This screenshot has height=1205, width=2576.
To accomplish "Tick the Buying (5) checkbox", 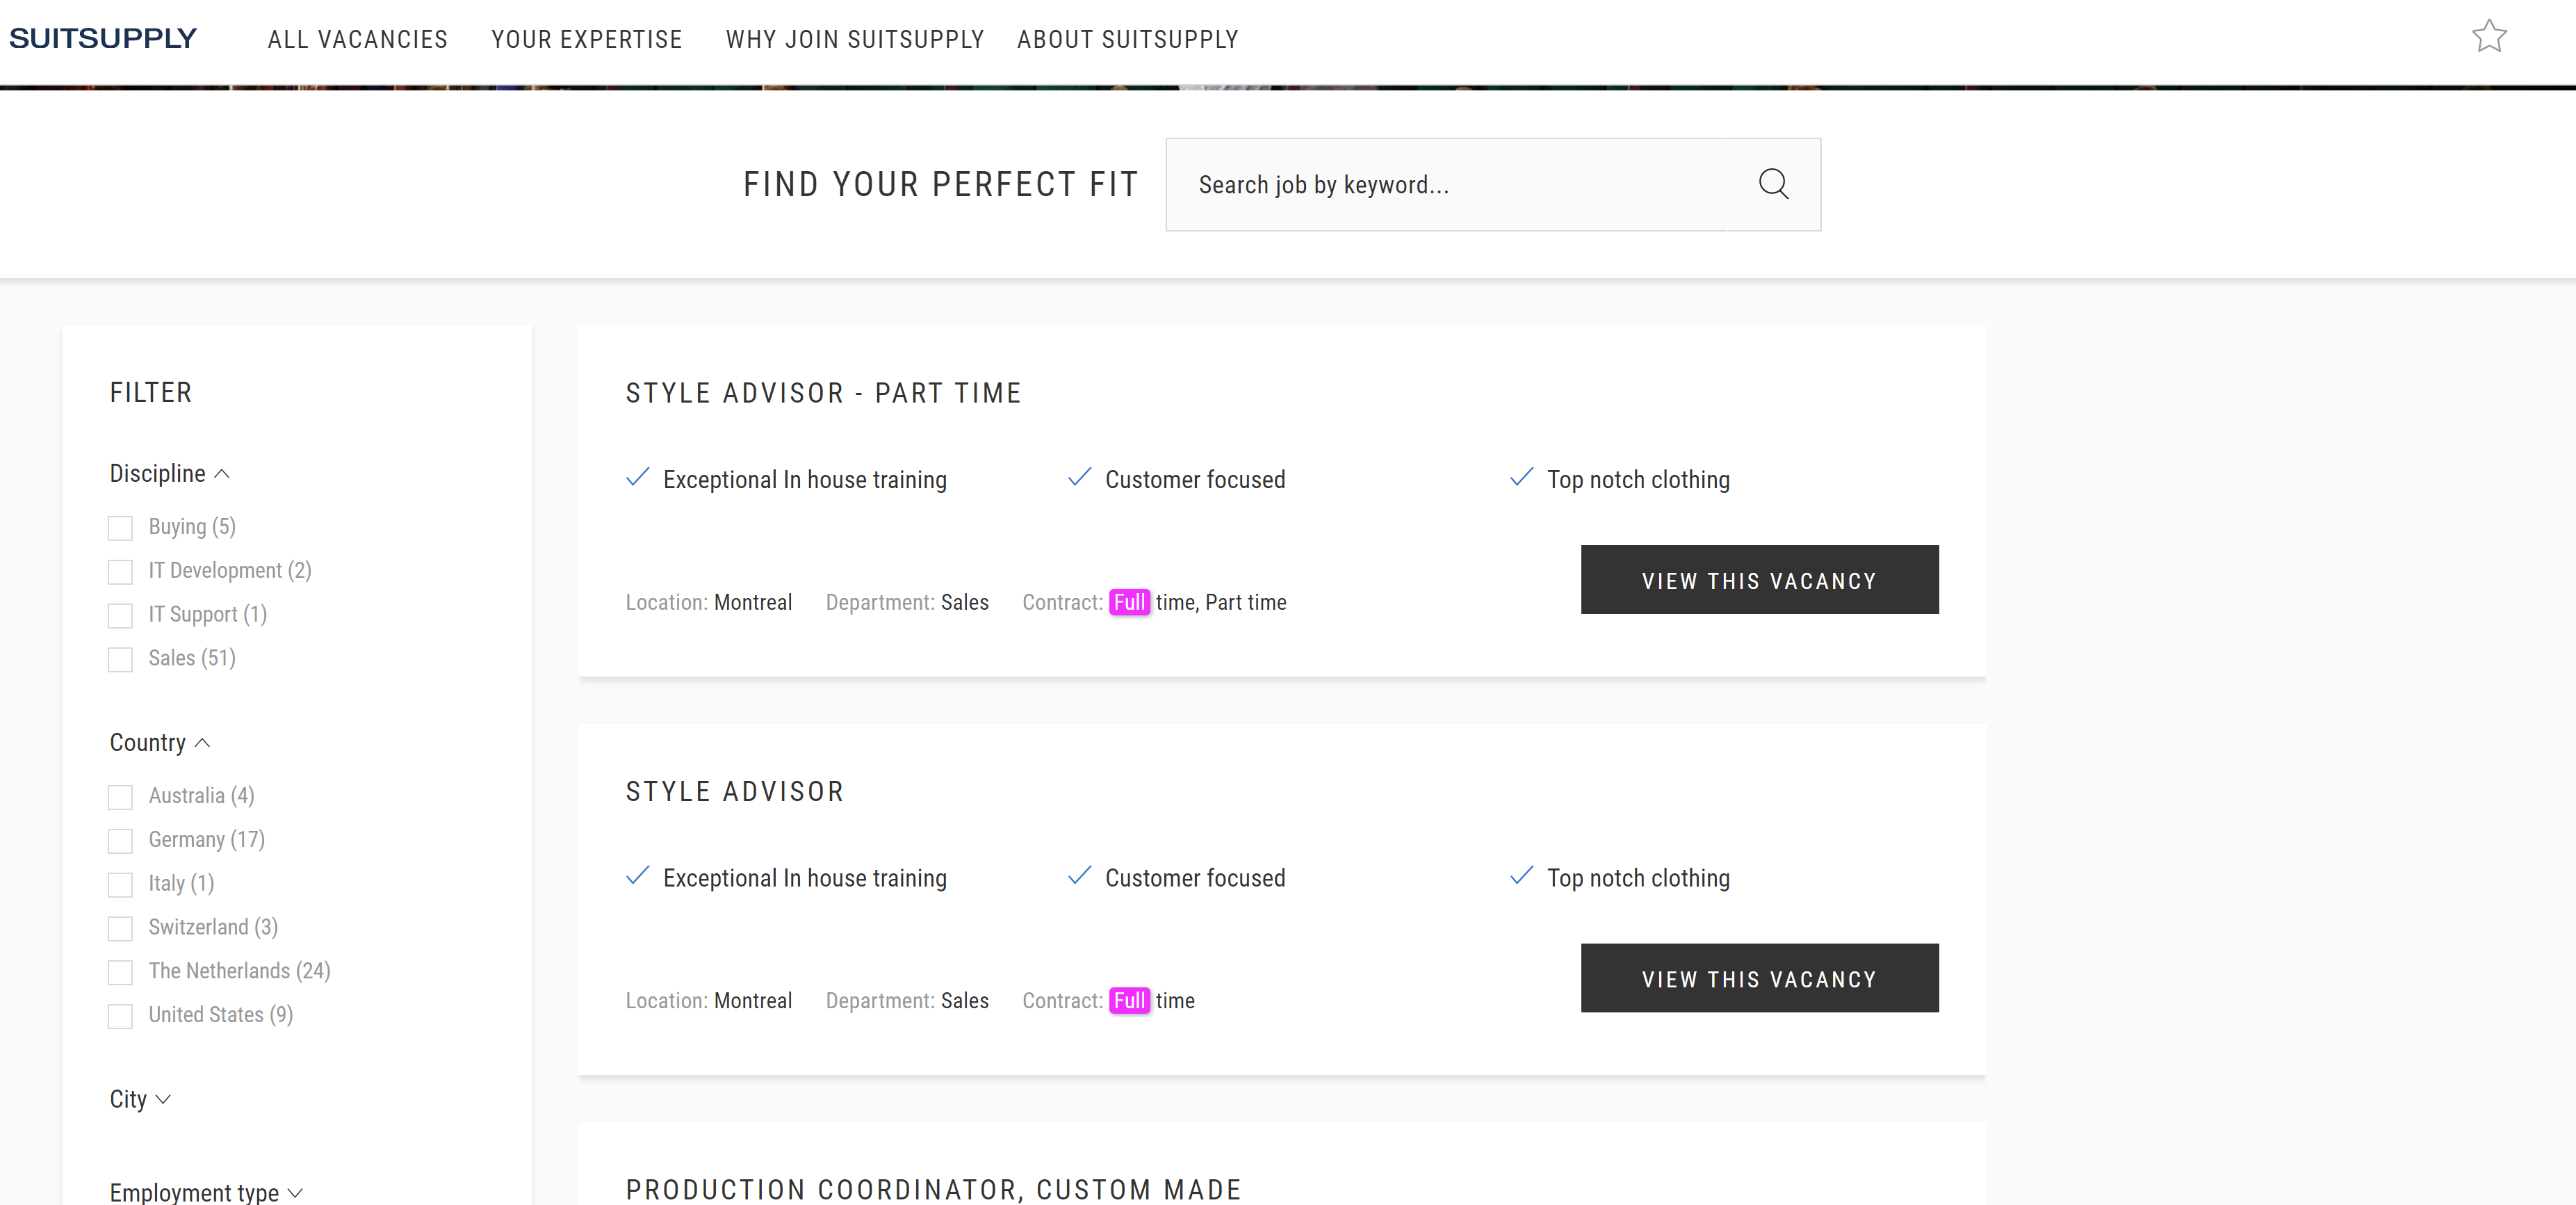I will click(120, 528).
